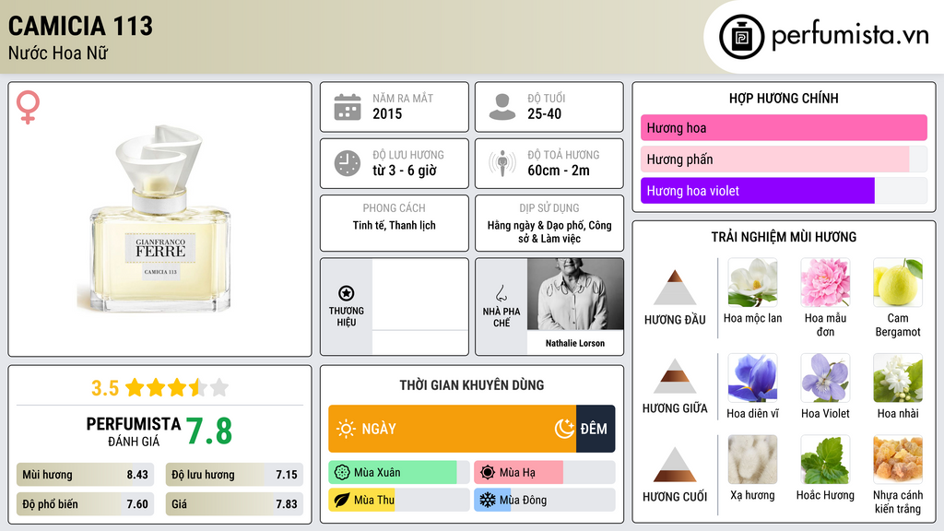Click the Giá 7.83 score bar
This screenshot has height=531, width=944.
[x=234, y=504]
